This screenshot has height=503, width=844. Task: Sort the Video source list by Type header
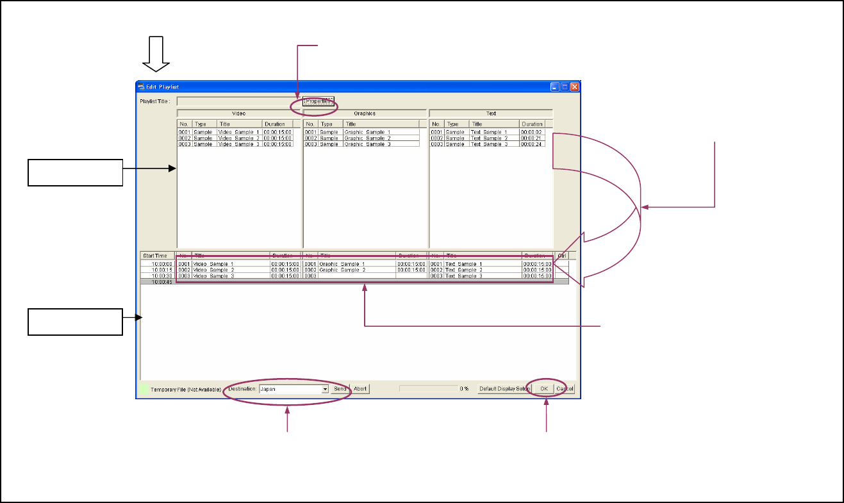tap(204, 124)
